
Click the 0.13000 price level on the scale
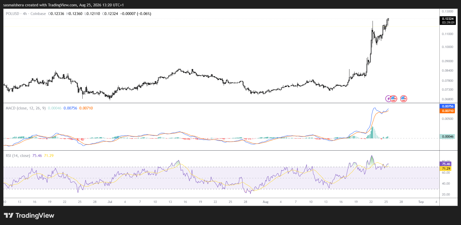click(448, 11)
